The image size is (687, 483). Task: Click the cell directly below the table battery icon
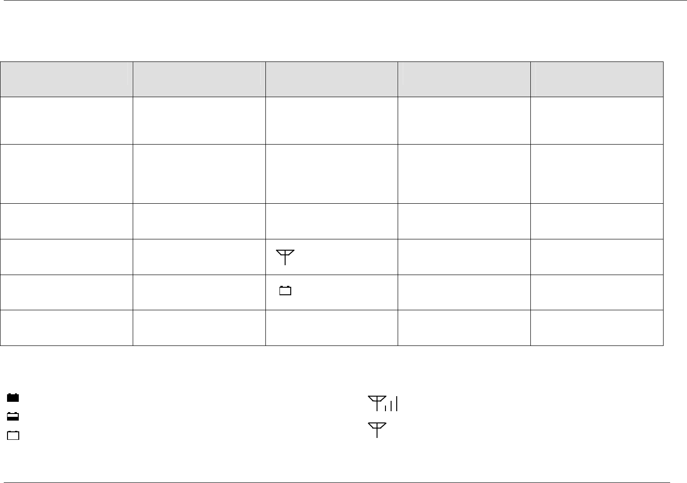(332, 328)
